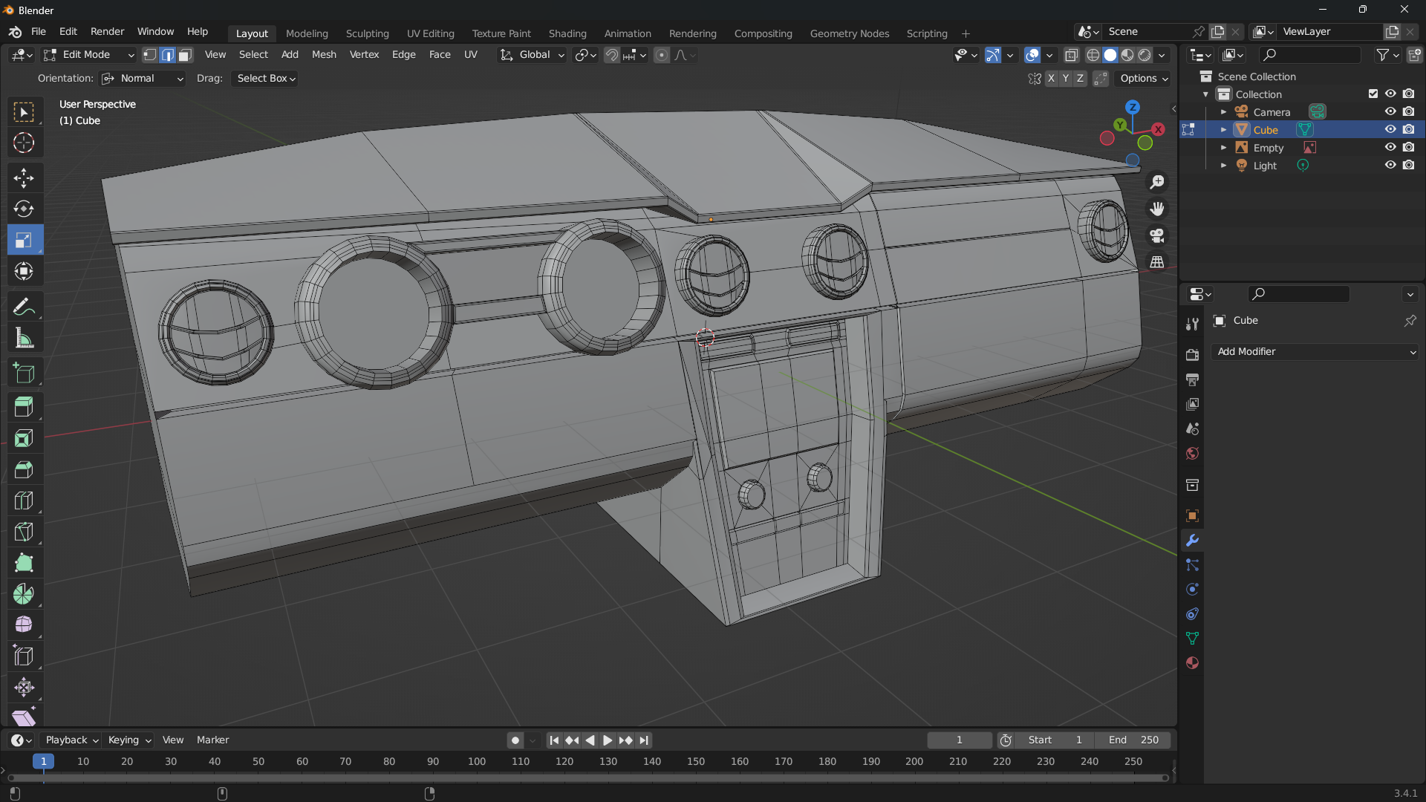The height and width of the screenshot is (802, 1426).
Task: Click frame 100 on the timeline
Action: click(x=477, y=762)
